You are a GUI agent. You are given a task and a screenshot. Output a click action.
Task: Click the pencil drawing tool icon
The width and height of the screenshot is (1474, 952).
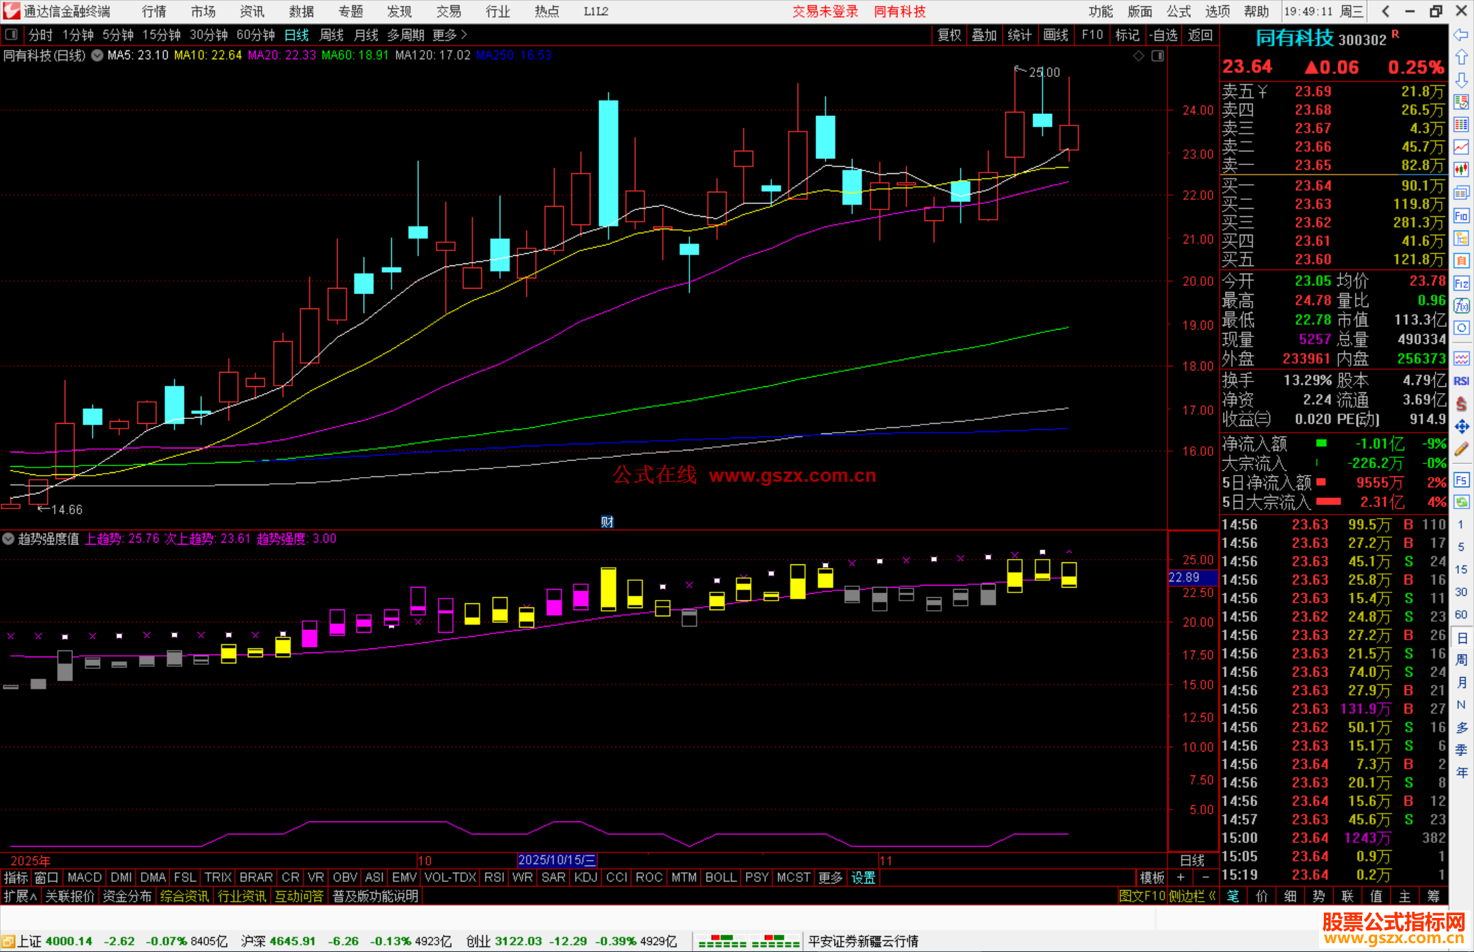coord(1461,449)
